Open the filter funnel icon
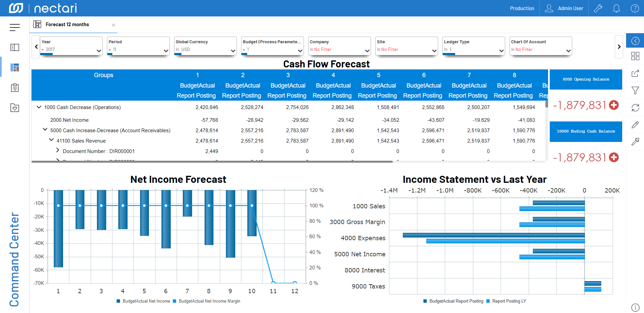Image resolution: width=644 pixels, height=313 pixels. tap(635, 90)
